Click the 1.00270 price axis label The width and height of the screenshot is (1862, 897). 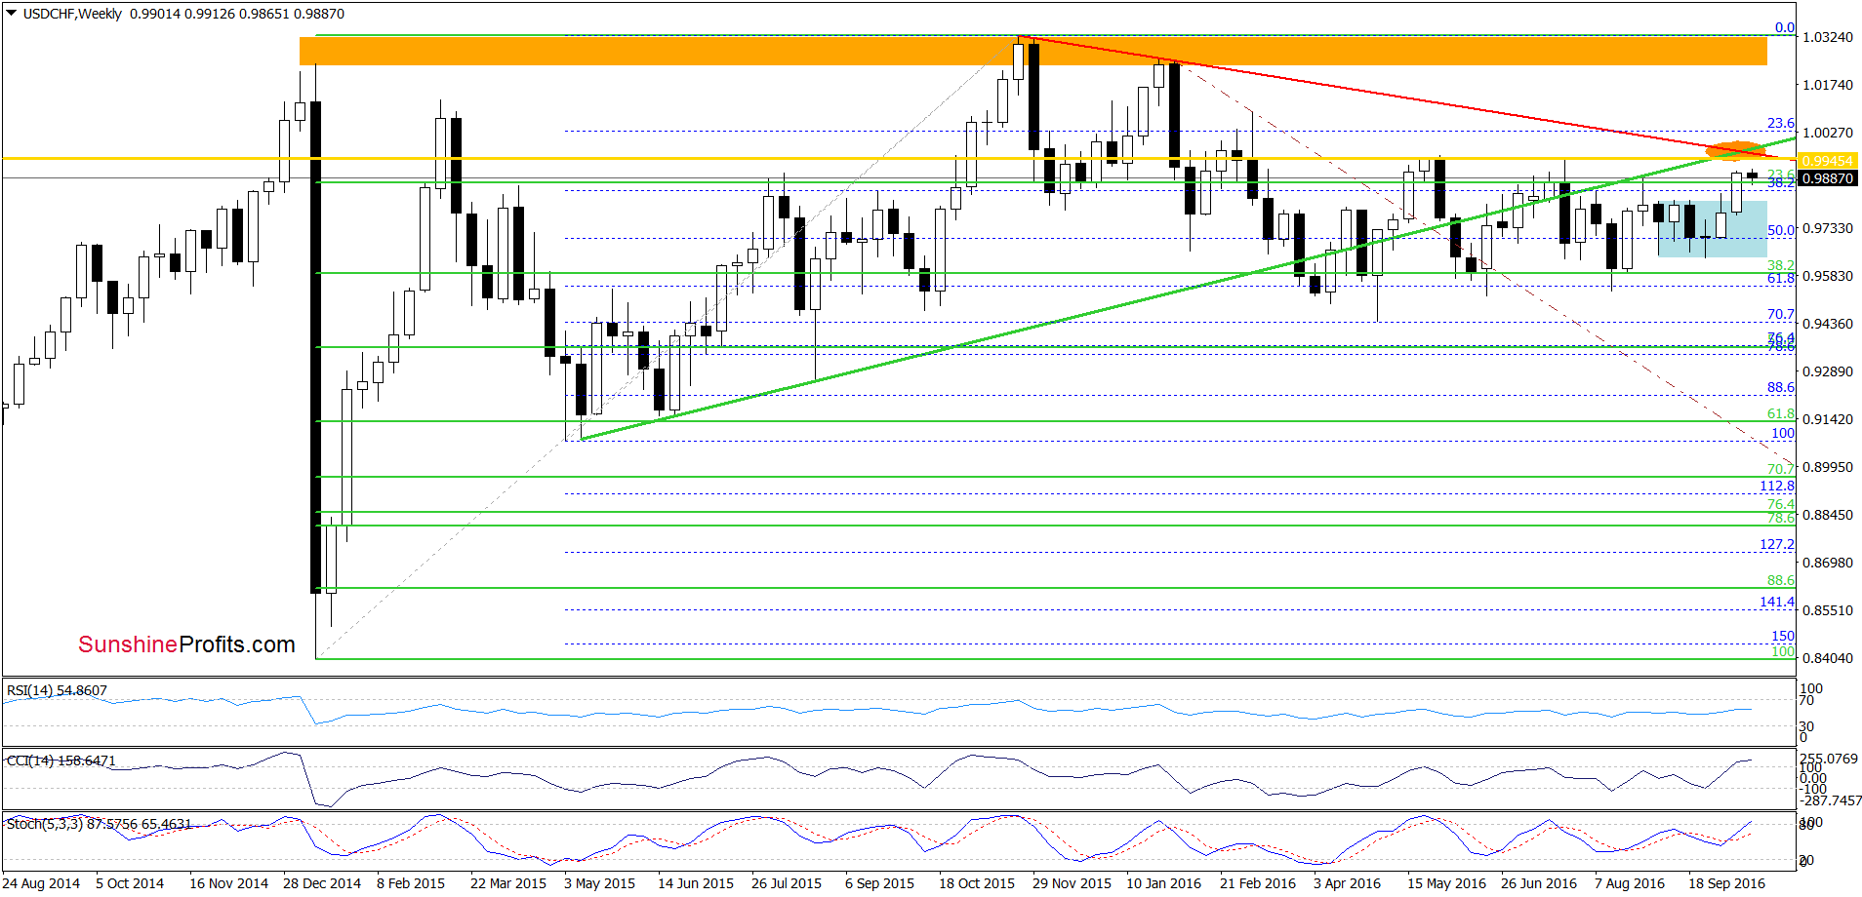click(1828, 133)
